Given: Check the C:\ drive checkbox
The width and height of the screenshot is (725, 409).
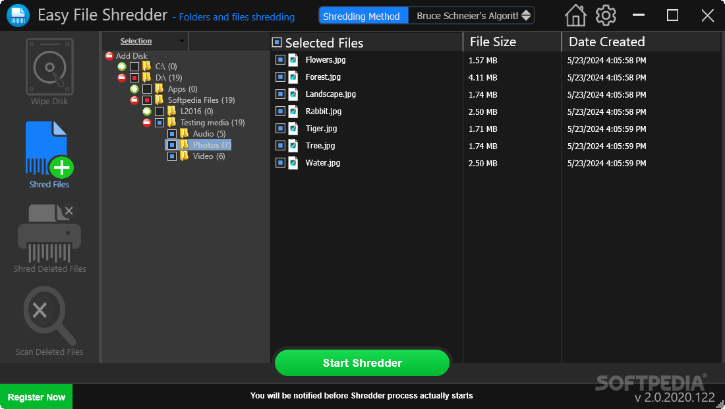Looking at the screenshot, I should point(134,67).
